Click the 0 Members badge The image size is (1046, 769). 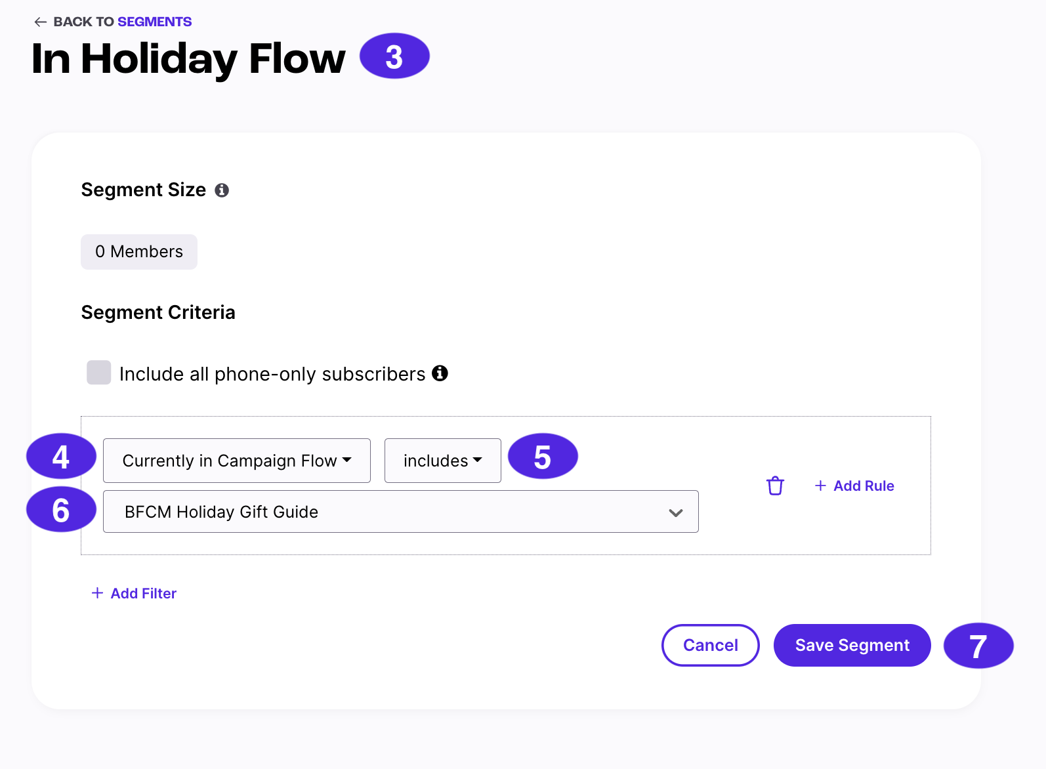(x=138, y=251)
